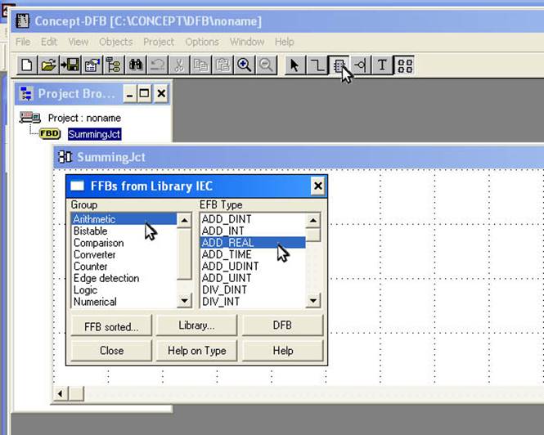Click the Close button in FFB dialog

click(111, 350)
